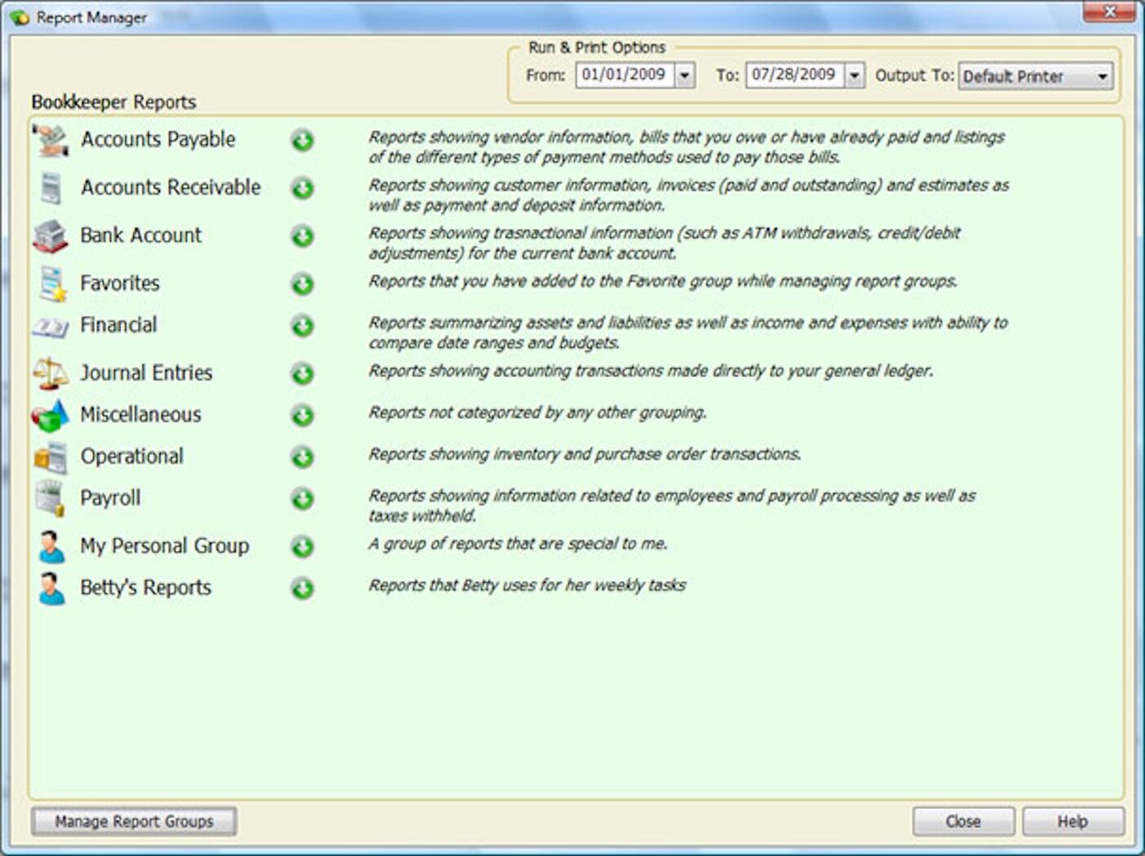
Task: Expand Betty's Reports group
Action: (x=302, y=588)
